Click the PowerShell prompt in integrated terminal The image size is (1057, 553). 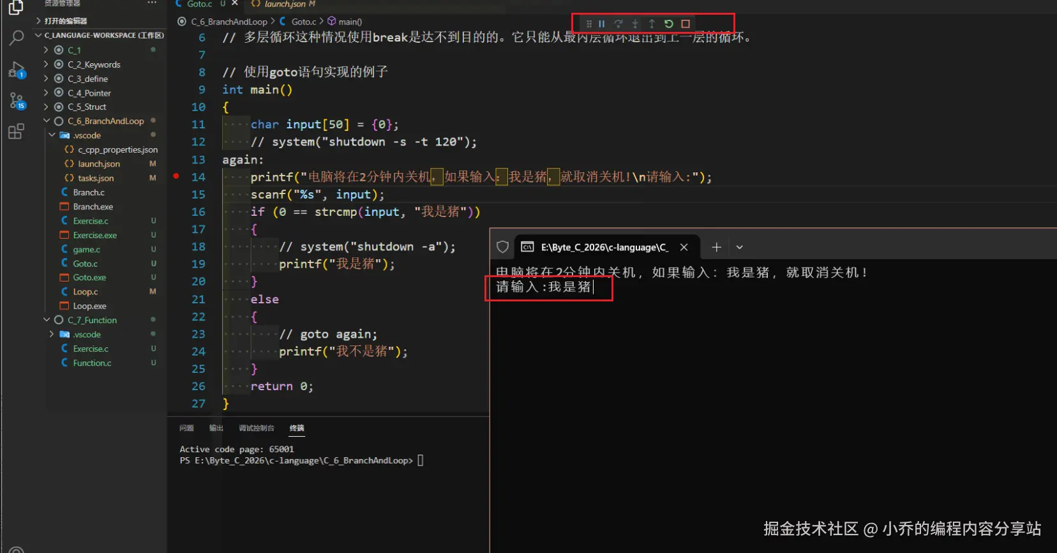click(x=301, y=460)
